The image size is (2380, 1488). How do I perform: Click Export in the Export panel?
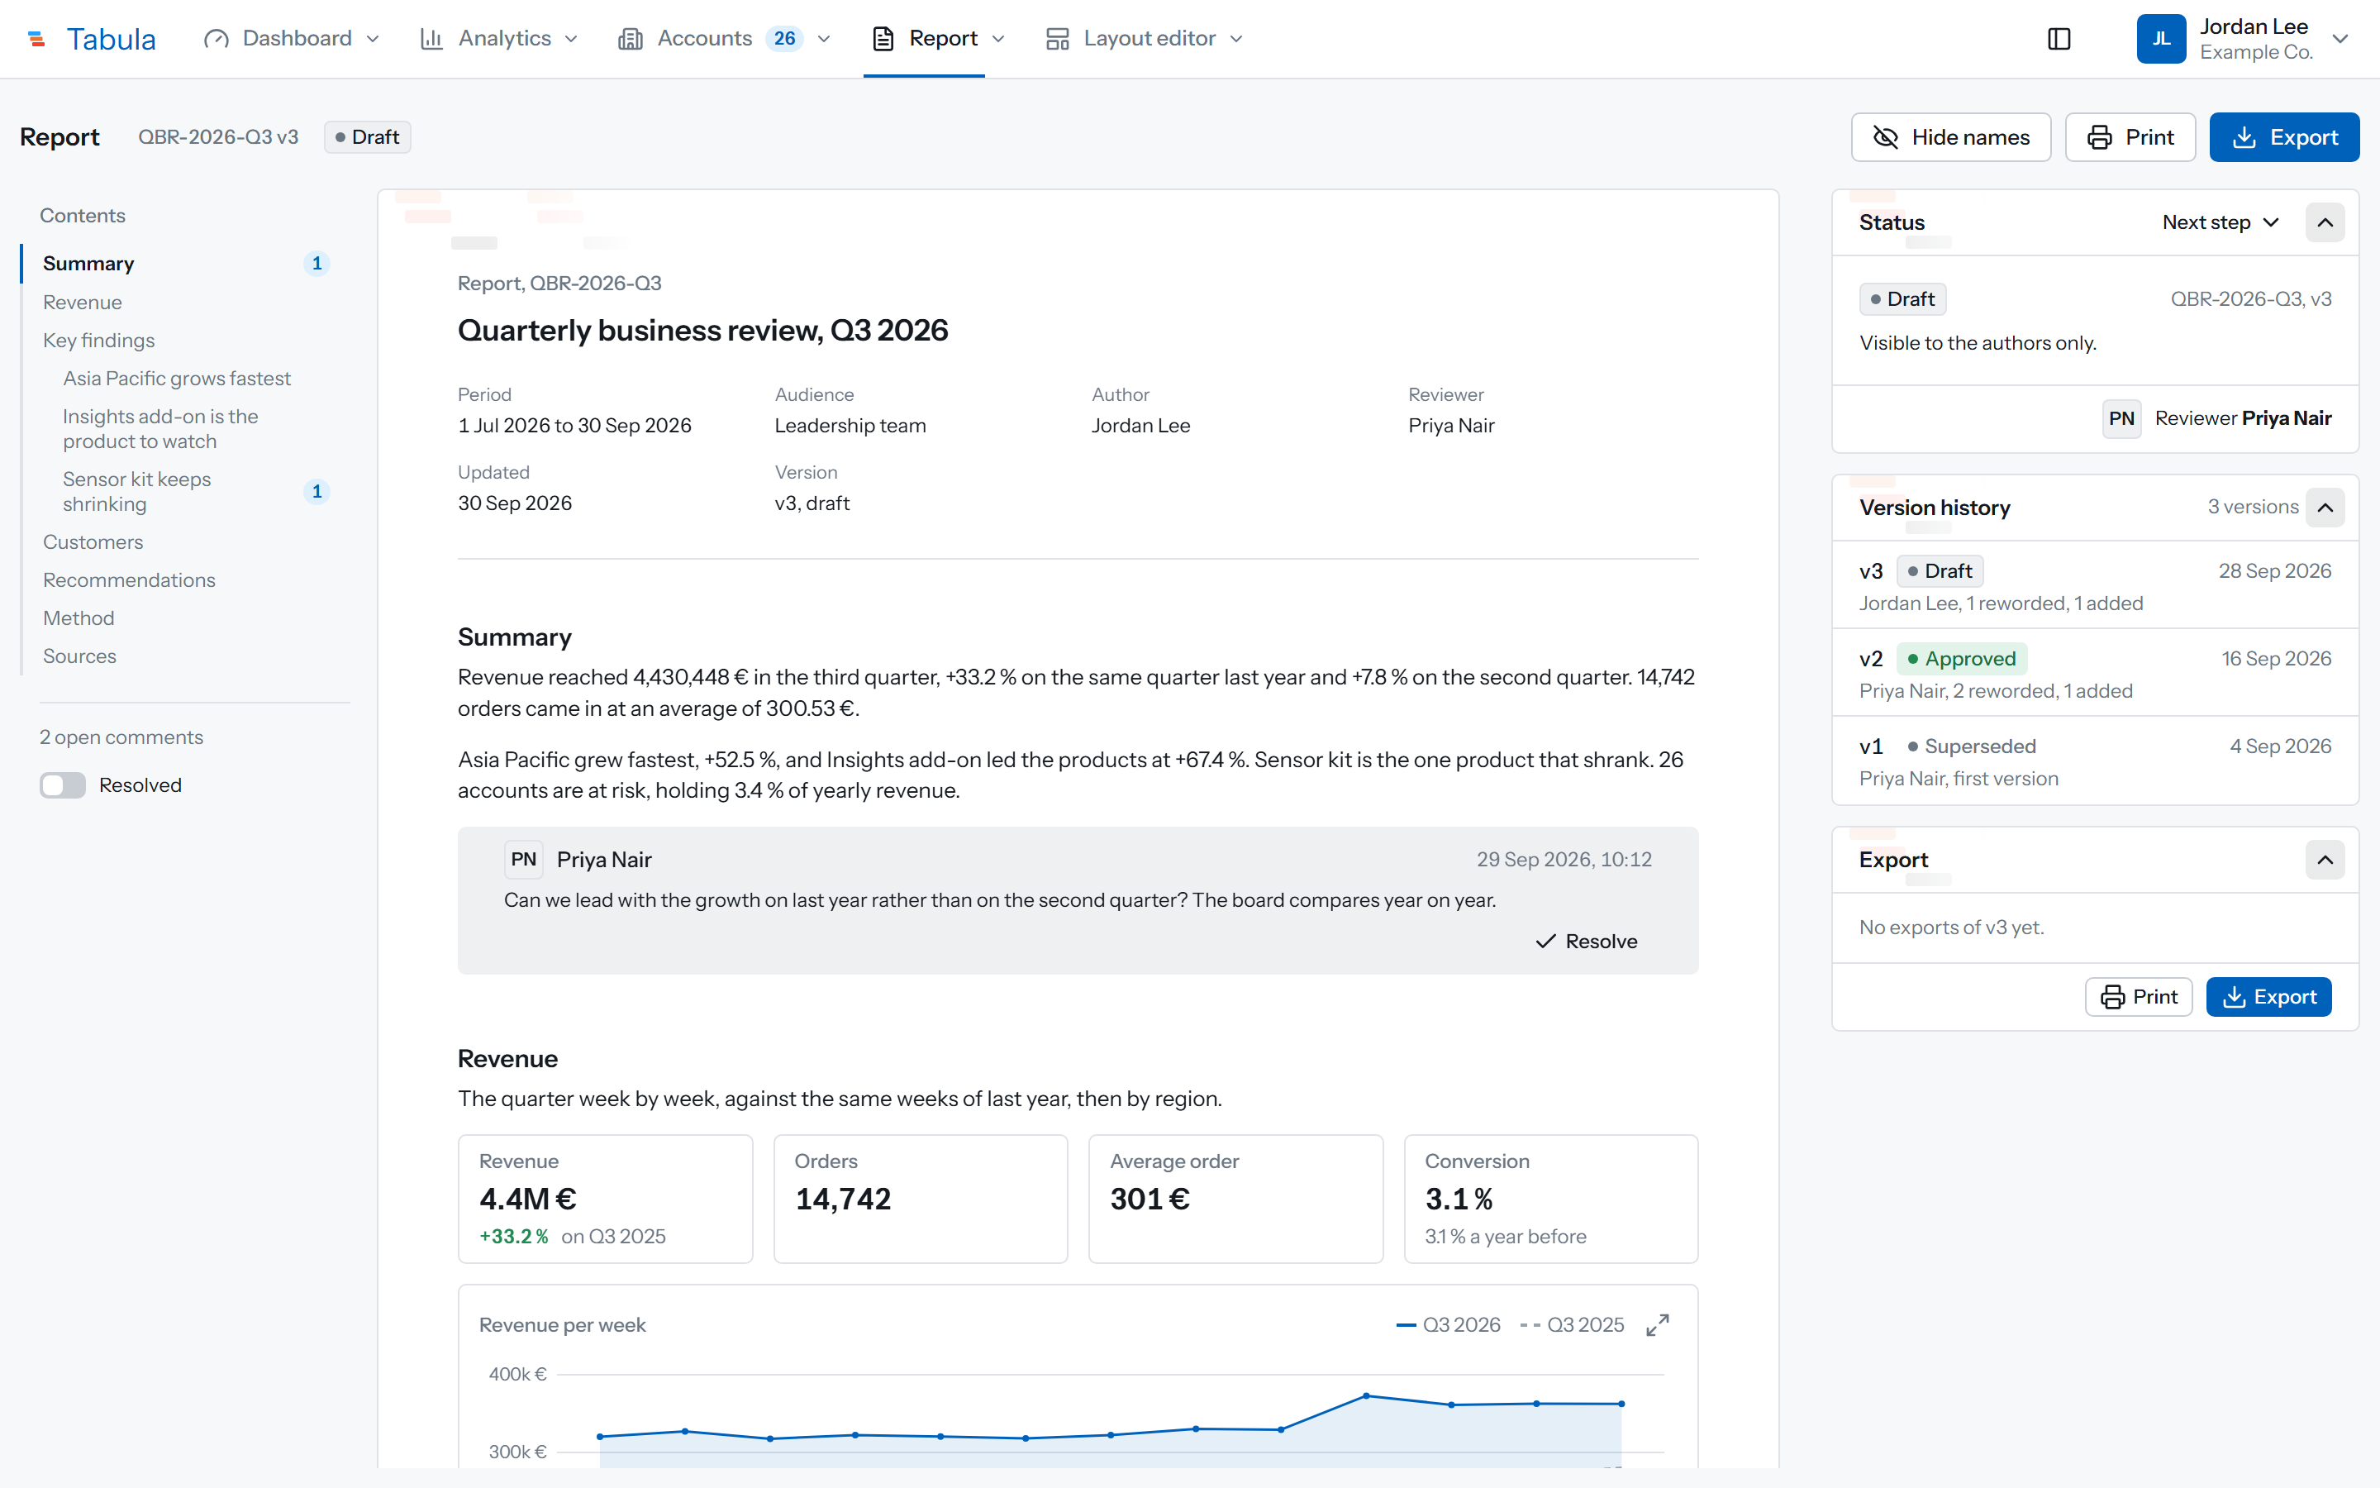click(x=2268, y=997)
